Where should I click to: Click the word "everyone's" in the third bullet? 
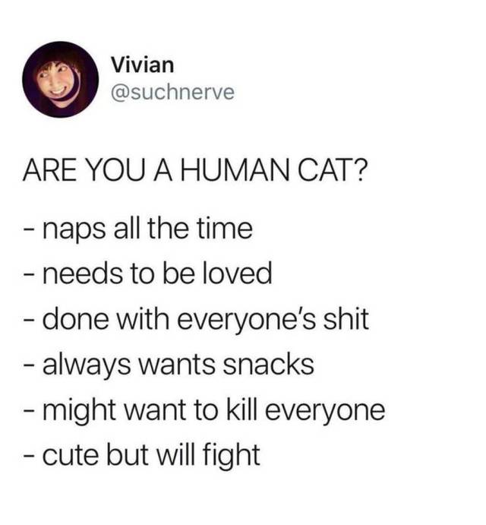pos(246,321)
